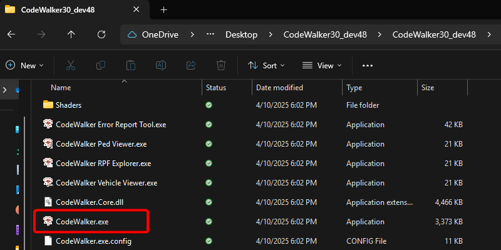The width and height of the screenshot is (501, 250).
Task: Select the CodeWalker.Core.dll file icon
Action: point(48,202)
